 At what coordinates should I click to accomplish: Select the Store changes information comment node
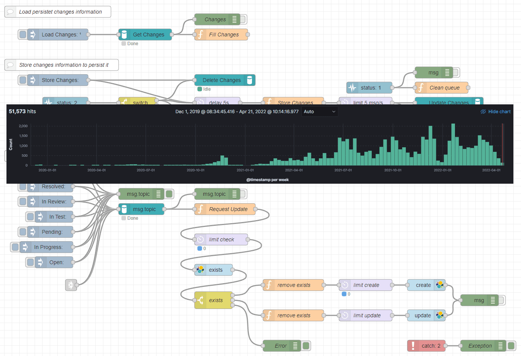click(61, 65)
